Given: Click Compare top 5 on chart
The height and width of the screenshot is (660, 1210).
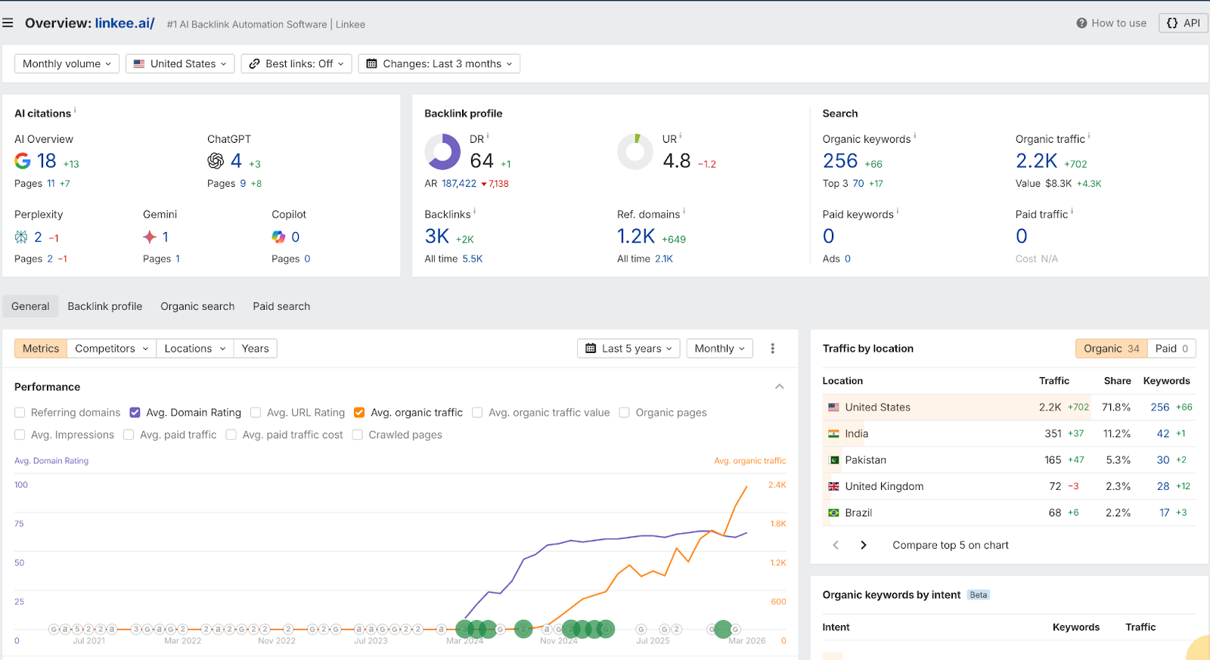Looking at the screenshot, I should point(951,545).
